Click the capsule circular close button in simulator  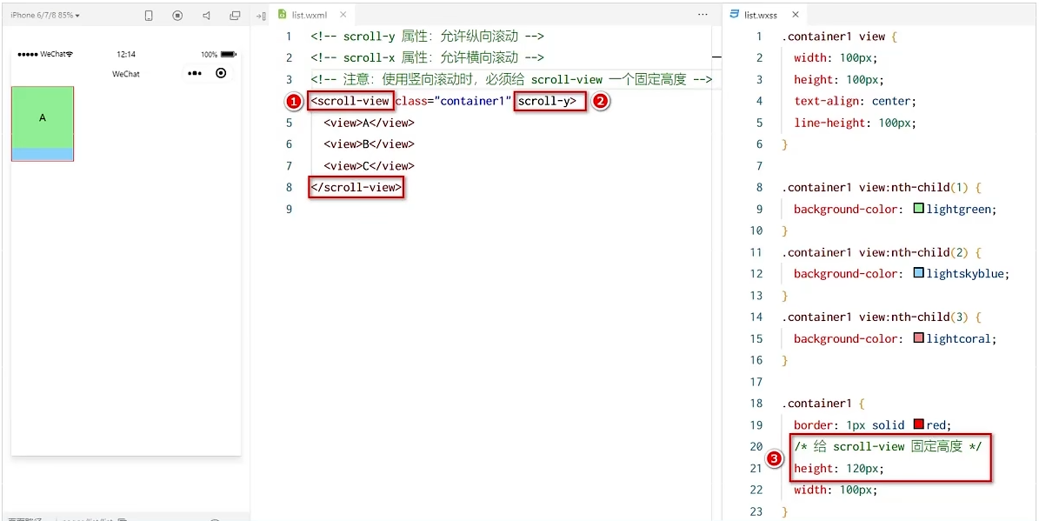tap(221, 73)
